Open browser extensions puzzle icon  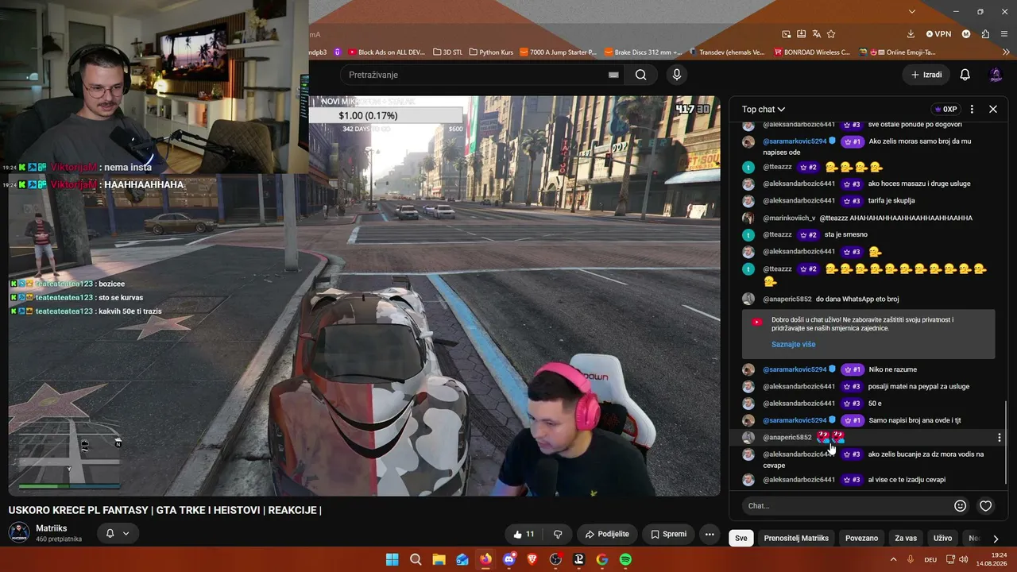pyautogui.click(x=985, y=34)
